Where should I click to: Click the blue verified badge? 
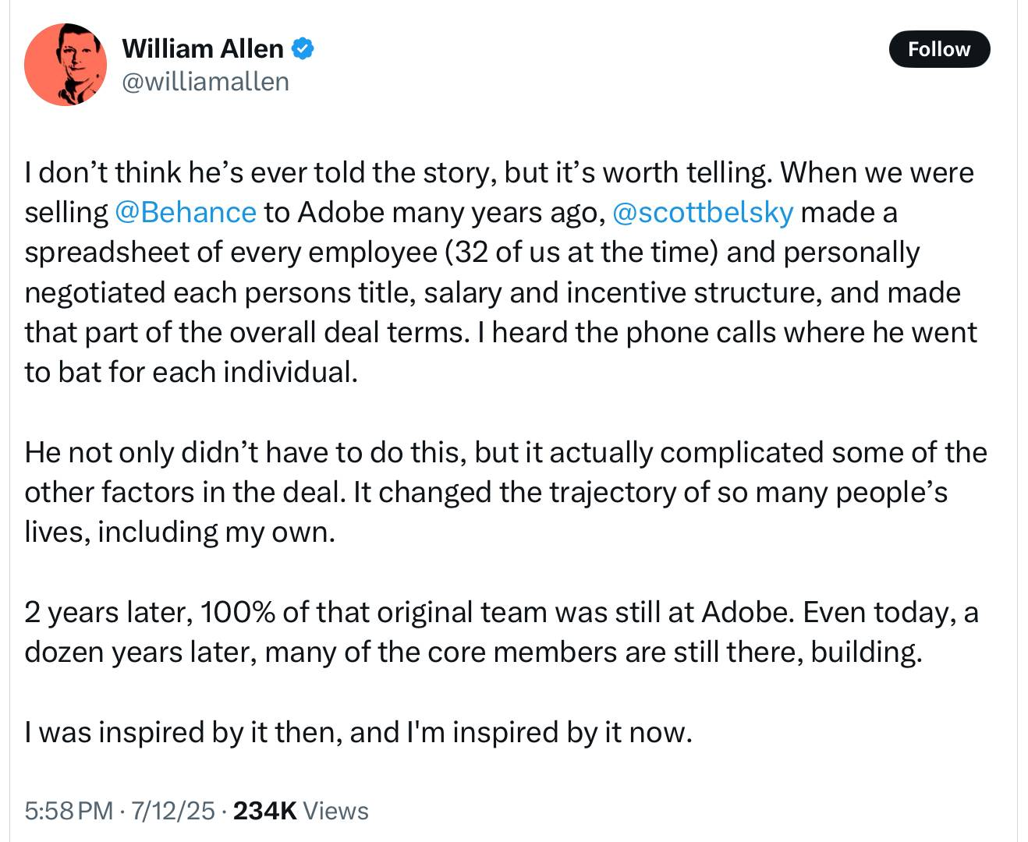click(303, 49)
